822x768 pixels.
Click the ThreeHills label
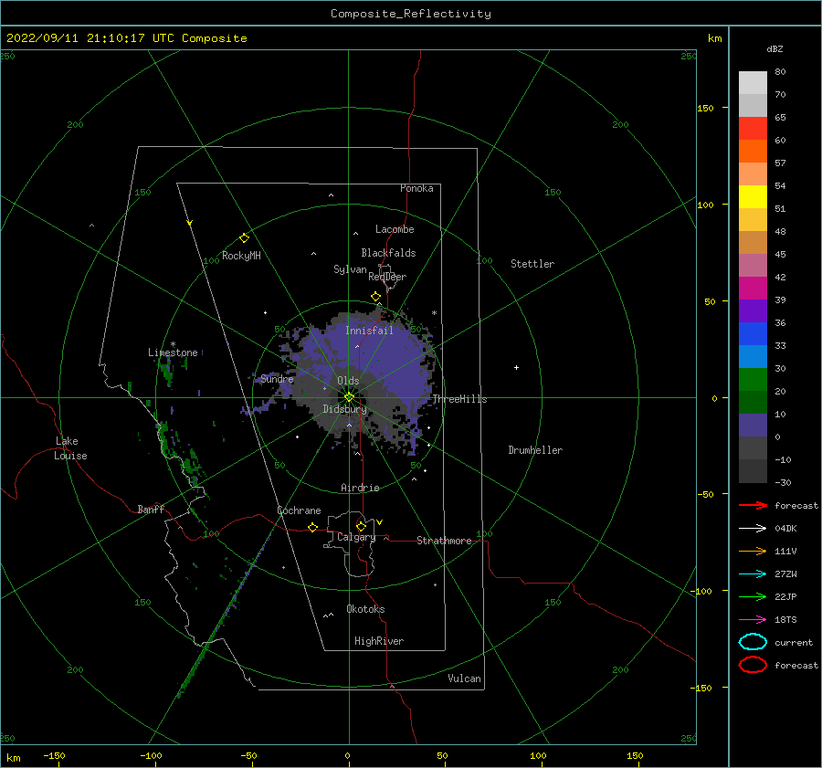[x=459, y=399]
